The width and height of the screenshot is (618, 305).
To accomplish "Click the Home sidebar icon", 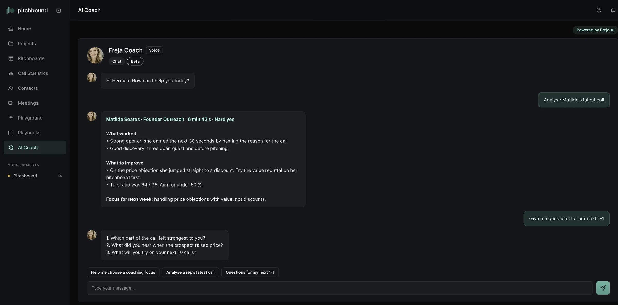I will pos(11,29).
